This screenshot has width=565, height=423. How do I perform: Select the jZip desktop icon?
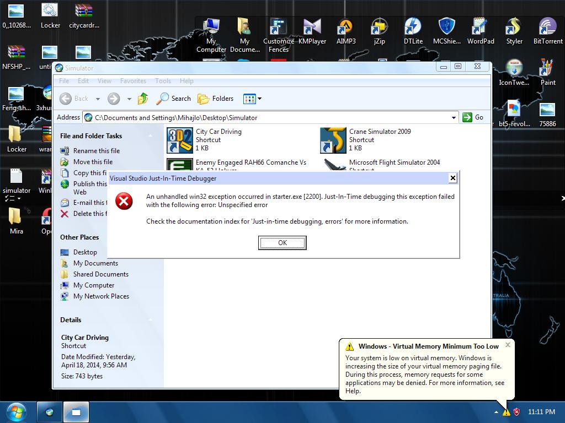tap(380, 31)
